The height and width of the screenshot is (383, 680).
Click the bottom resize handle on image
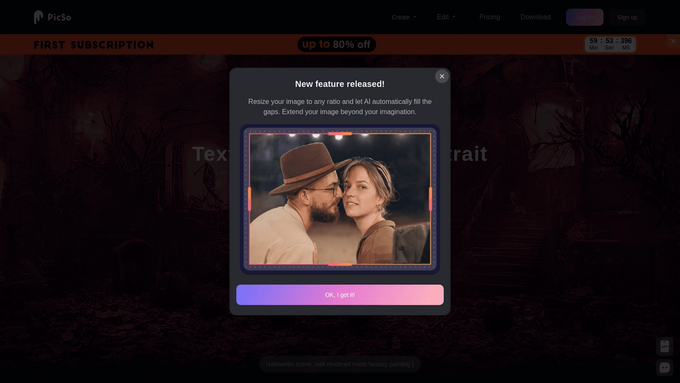coord(340,264)
